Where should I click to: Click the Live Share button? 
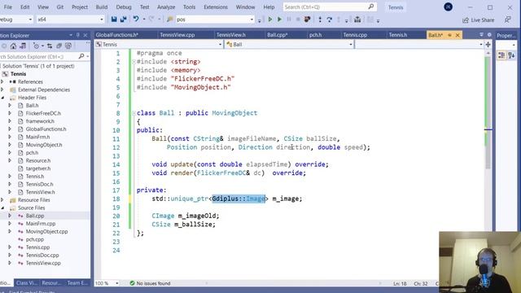point(479,20)
